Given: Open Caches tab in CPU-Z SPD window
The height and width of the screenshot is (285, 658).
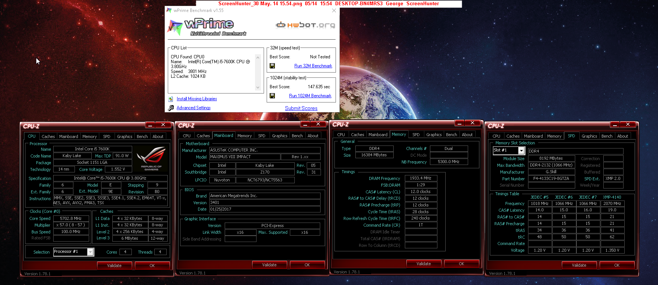Looking at the screenshot, I should point(513,136).
